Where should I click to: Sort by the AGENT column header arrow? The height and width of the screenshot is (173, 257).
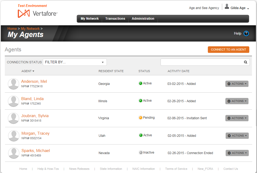(x=33, y=71)
